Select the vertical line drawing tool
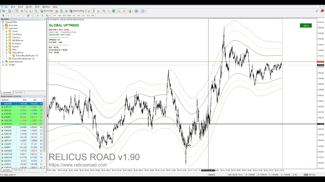Image resolution: width=325 pixels, height=182 pixels. (14, 16)
